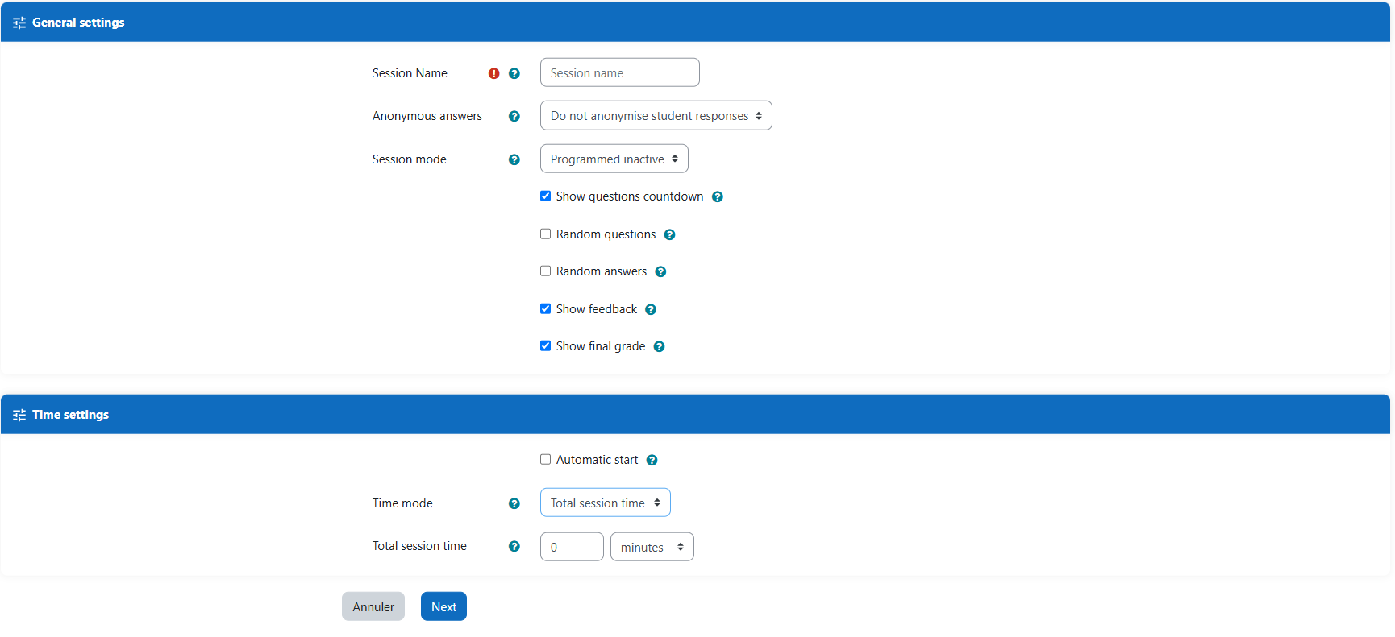Click help icon next to Time mode
This screenshot has height=637, width=1395.
click(514, 503)
